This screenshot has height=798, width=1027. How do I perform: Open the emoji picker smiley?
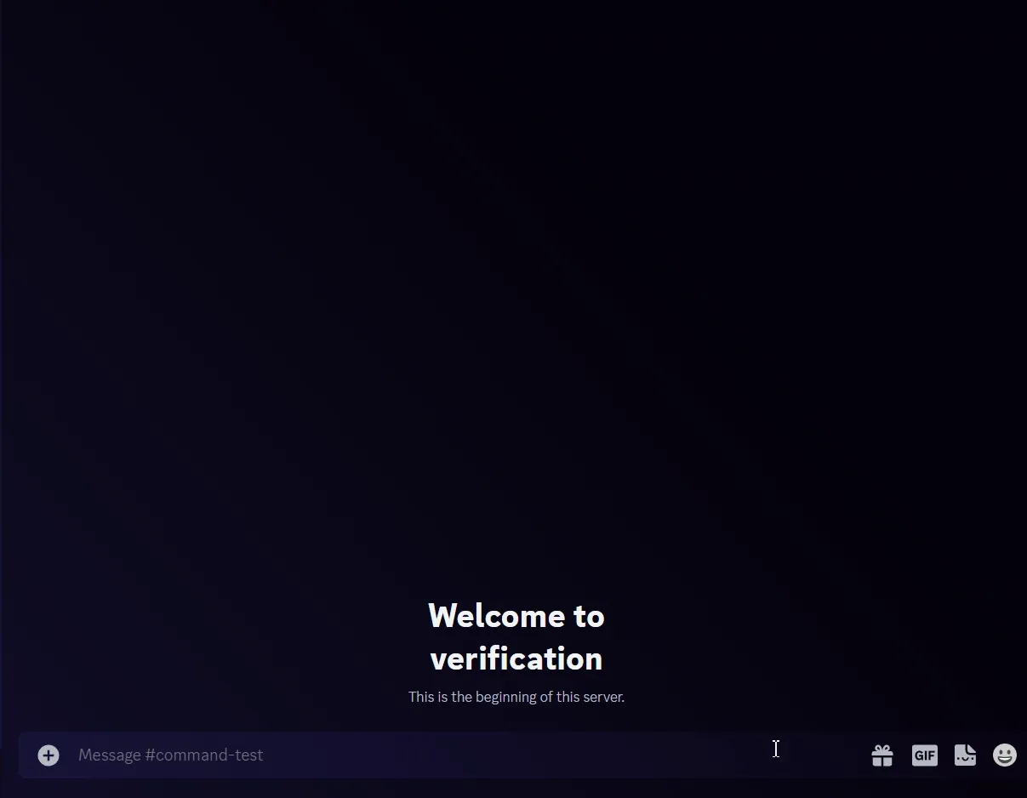[x=1005, y=755]
